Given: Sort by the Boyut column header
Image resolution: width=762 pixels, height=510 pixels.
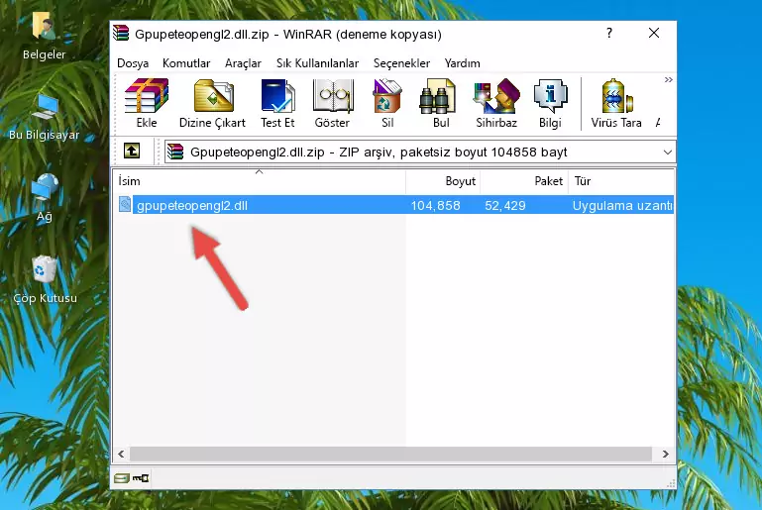Looking at the screenshot, I should tap(443, 180).
